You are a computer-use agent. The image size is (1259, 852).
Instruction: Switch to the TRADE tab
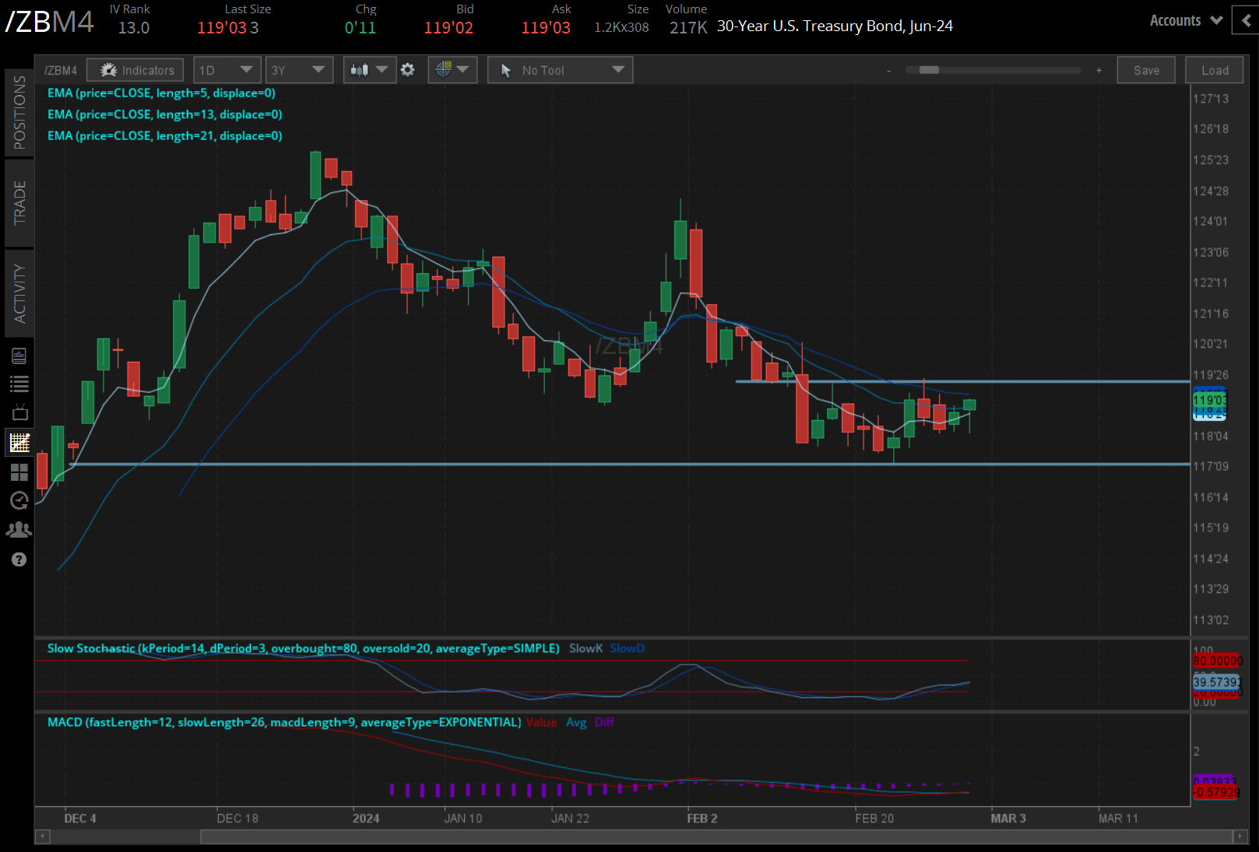(x=19, y=202)
